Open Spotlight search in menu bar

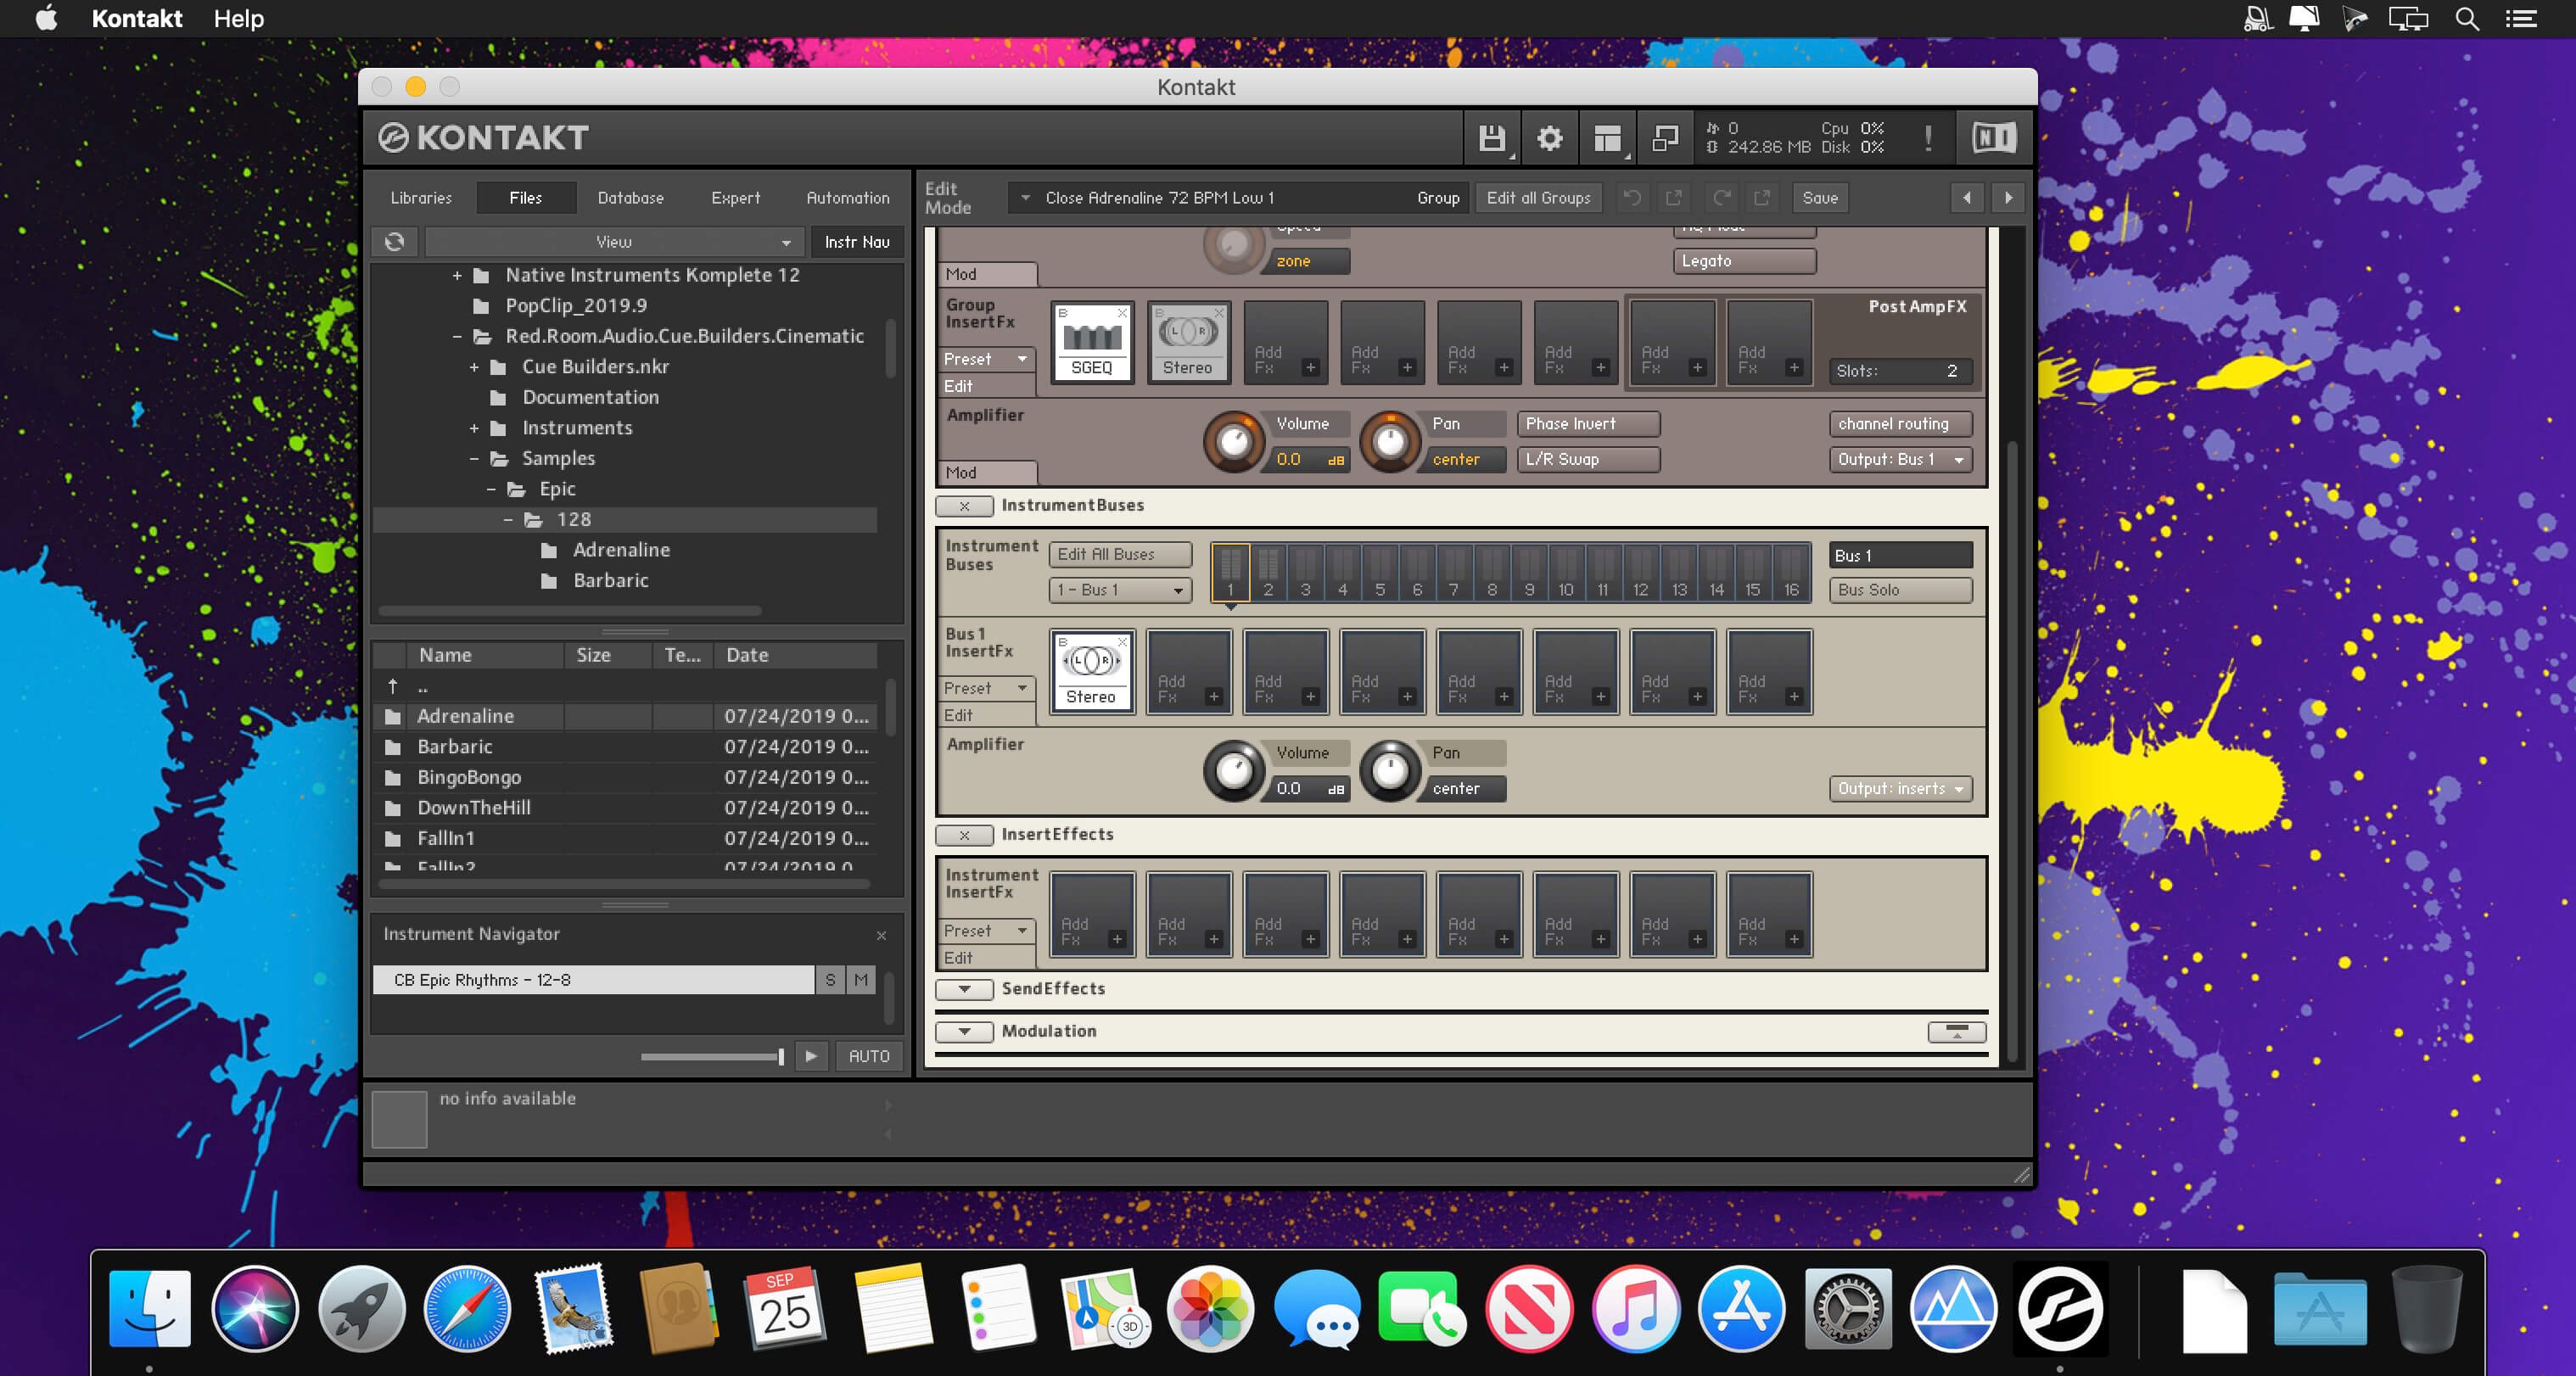click(2467, 19)
